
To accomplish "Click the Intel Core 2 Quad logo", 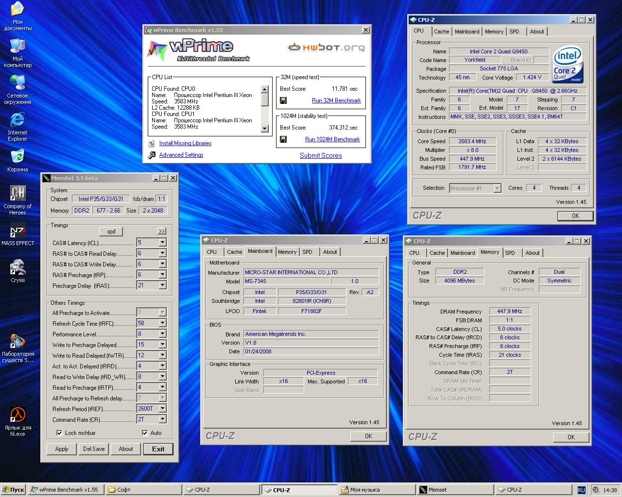I will pos(568,65).
